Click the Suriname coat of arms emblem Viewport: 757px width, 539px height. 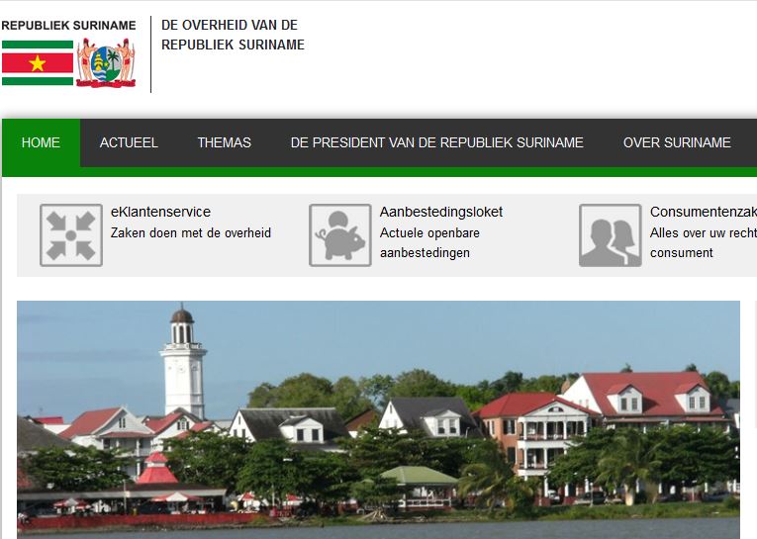point(106,63)
